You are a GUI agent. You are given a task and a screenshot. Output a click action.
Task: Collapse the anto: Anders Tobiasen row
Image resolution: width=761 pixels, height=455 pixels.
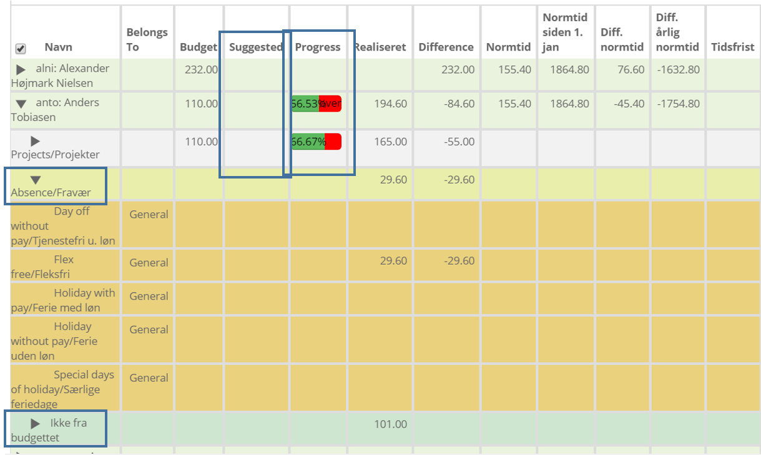[x=21, y=104]
